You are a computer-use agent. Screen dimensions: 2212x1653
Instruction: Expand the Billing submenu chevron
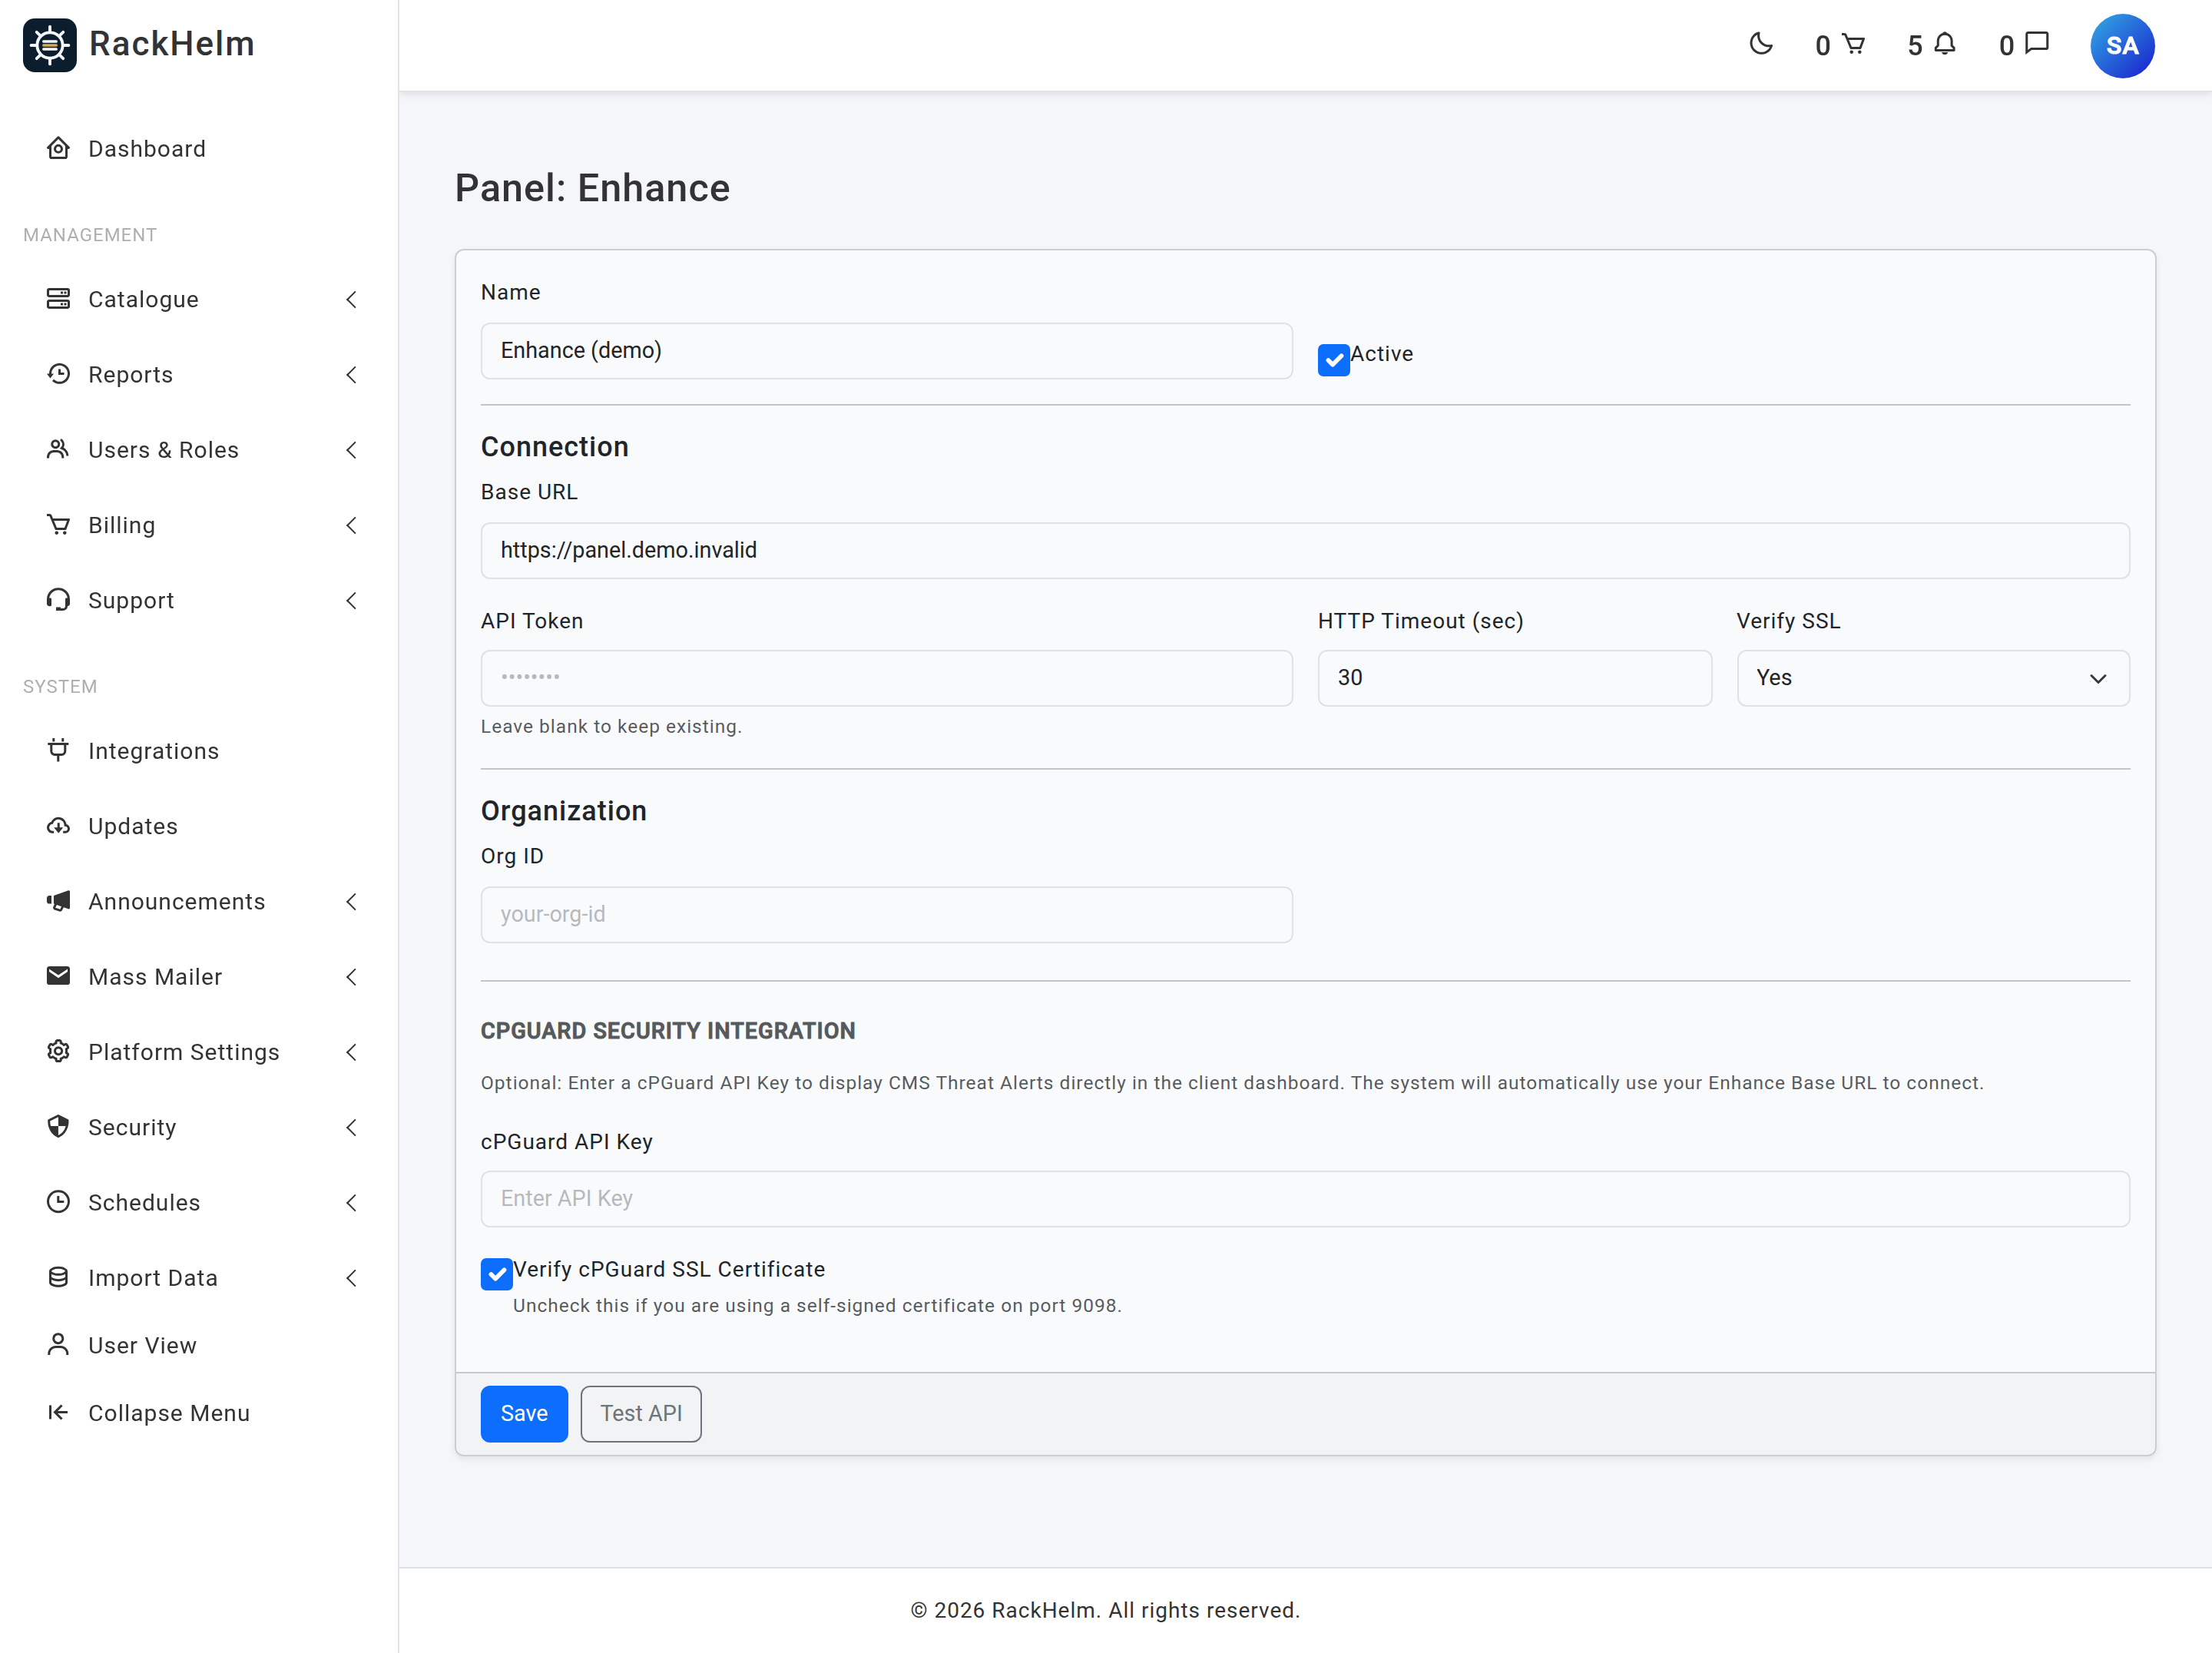(351, 525)
